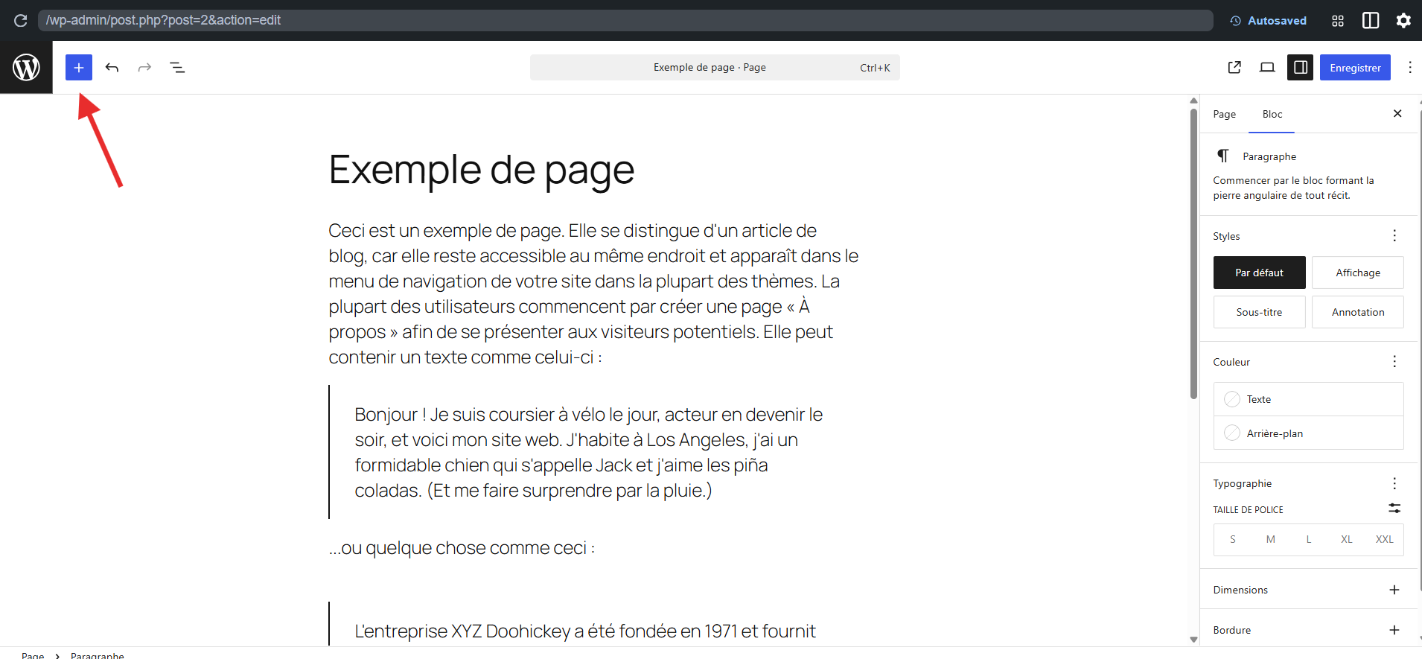Toggle custom font size control
The height and width of the screenshot is (659, 1422).
[1394, 509]
